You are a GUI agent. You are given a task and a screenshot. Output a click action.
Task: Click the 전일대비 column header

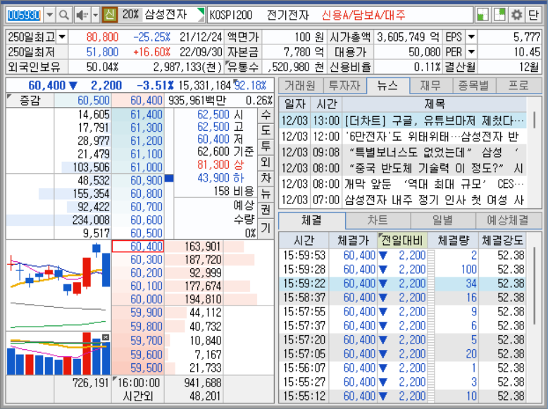pyautogui.click(x=402, y=240)
